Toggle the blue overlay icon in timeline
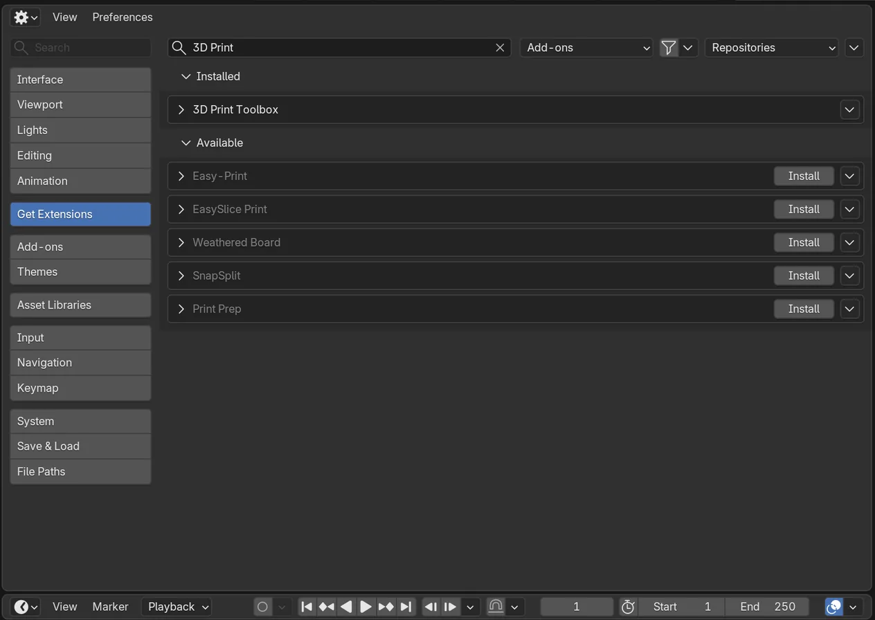Image resolution: width=875 pixels, height=620 pixels. (x=834, y=607)
